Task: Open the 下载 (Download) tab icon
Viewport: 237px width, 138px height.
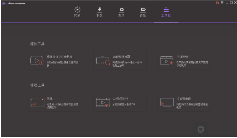Action: tap(100, 10)
